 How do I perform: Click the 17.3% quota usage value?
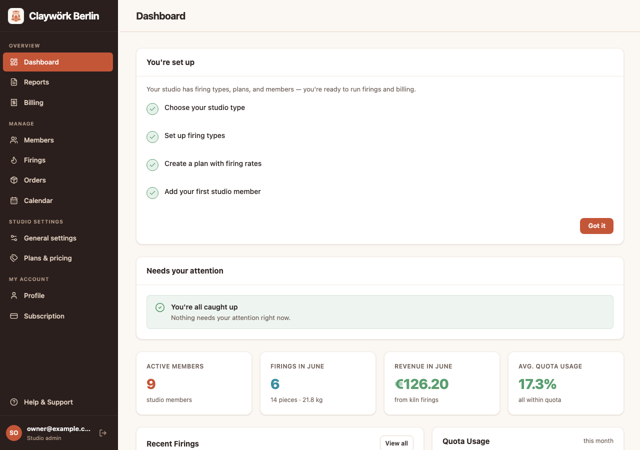(537, 384)
